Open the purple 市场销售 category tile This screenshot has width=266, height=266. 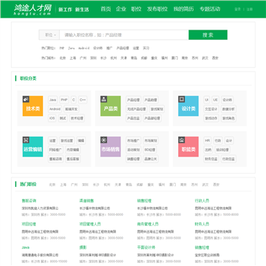[x=111, y=147]
